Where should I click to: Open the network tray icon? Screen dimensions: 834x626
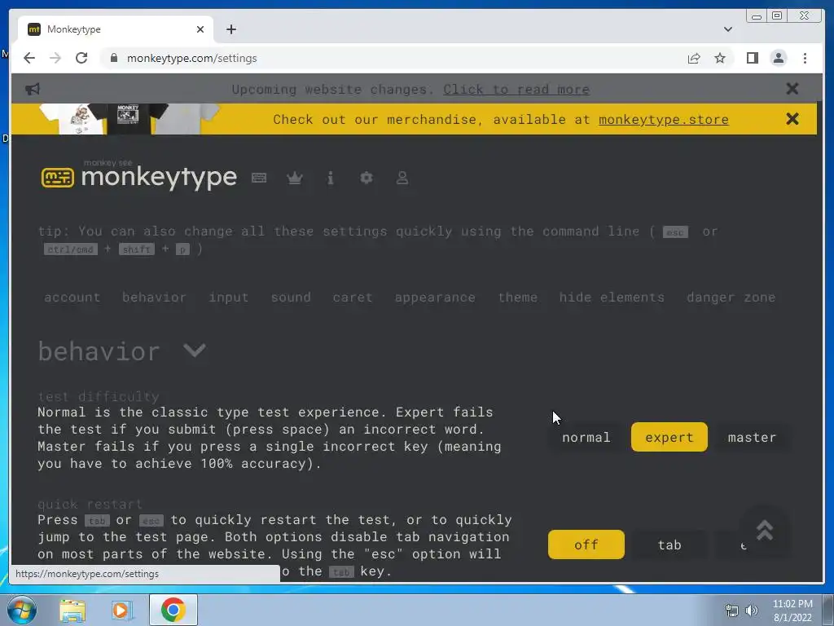tap(732, 611)
